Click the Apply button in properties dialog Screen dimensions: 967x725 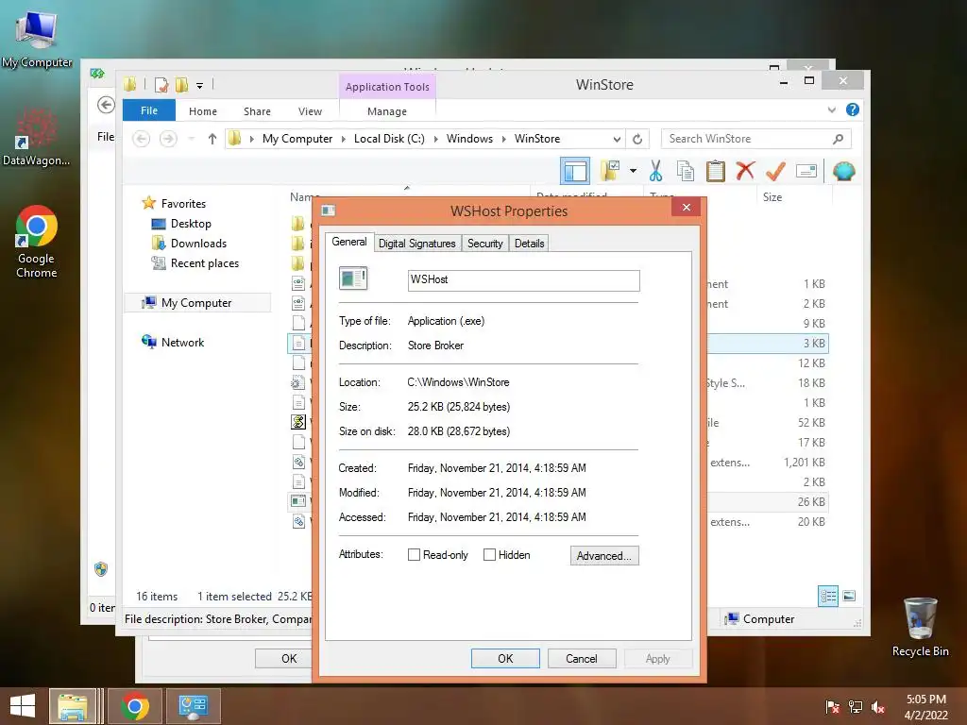click(657, 658)
